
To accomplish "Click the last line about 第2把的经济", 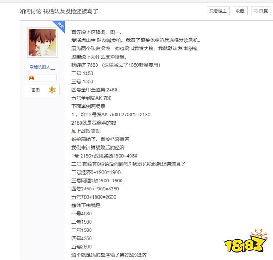I will (x=109, y=255).
